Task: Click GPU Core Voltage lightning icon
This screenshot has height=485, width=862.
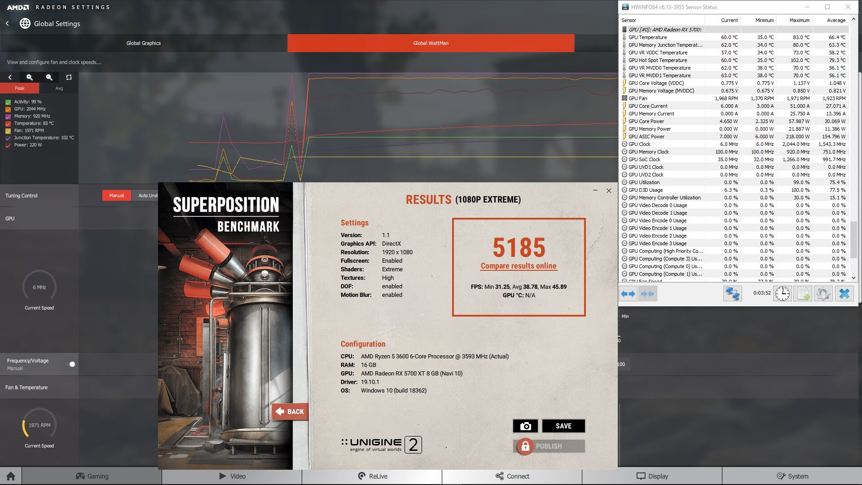Action: tap(624, 83)
